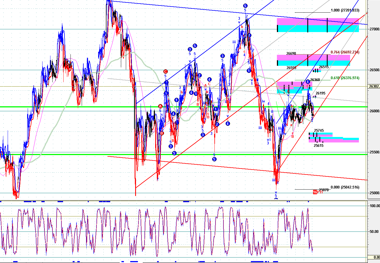Click the 1.000 (27201.833) Fibonacci level label
The image size is (380, 263).
[x=345, y=10]
